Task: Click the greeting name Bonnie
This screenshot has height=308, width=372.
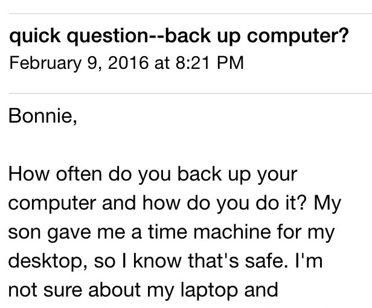Action: 42,114
